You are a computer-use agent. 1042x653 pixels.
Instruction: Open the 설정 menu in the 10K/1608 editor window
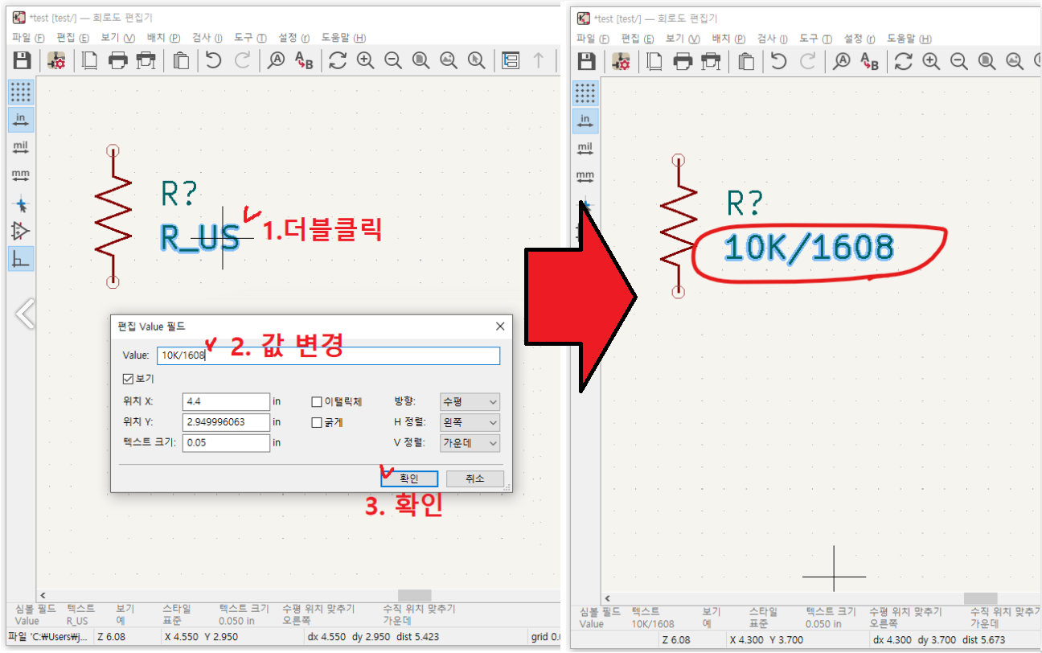click(x=859, y=38)
